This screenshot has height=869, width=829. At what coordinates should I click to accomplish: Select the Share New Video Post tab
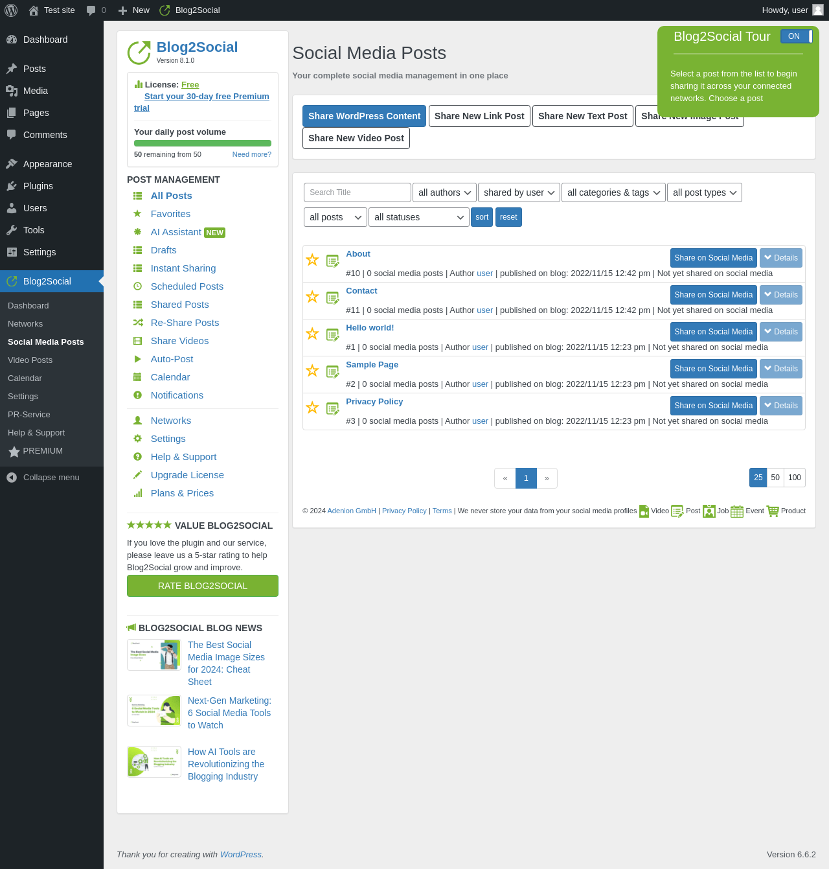point(356,138)
